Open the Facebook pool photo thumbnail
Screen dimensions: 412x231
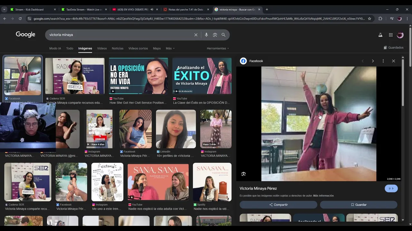71,182
